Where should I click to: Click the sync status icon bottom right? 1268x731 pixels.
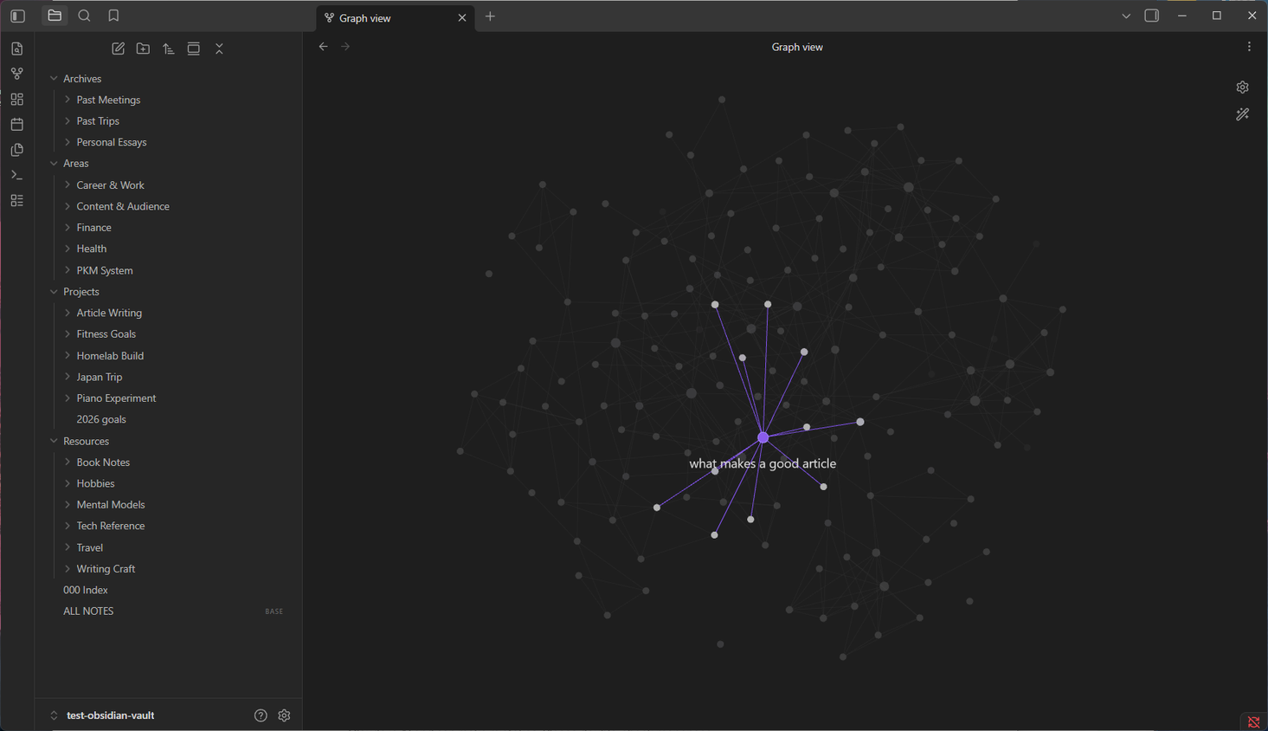(x=1253, y=721)
